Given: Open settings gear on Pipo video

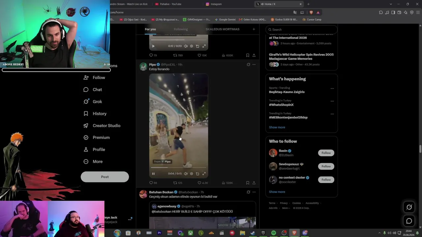Looking at the screenshot, I should click(192, 173).
